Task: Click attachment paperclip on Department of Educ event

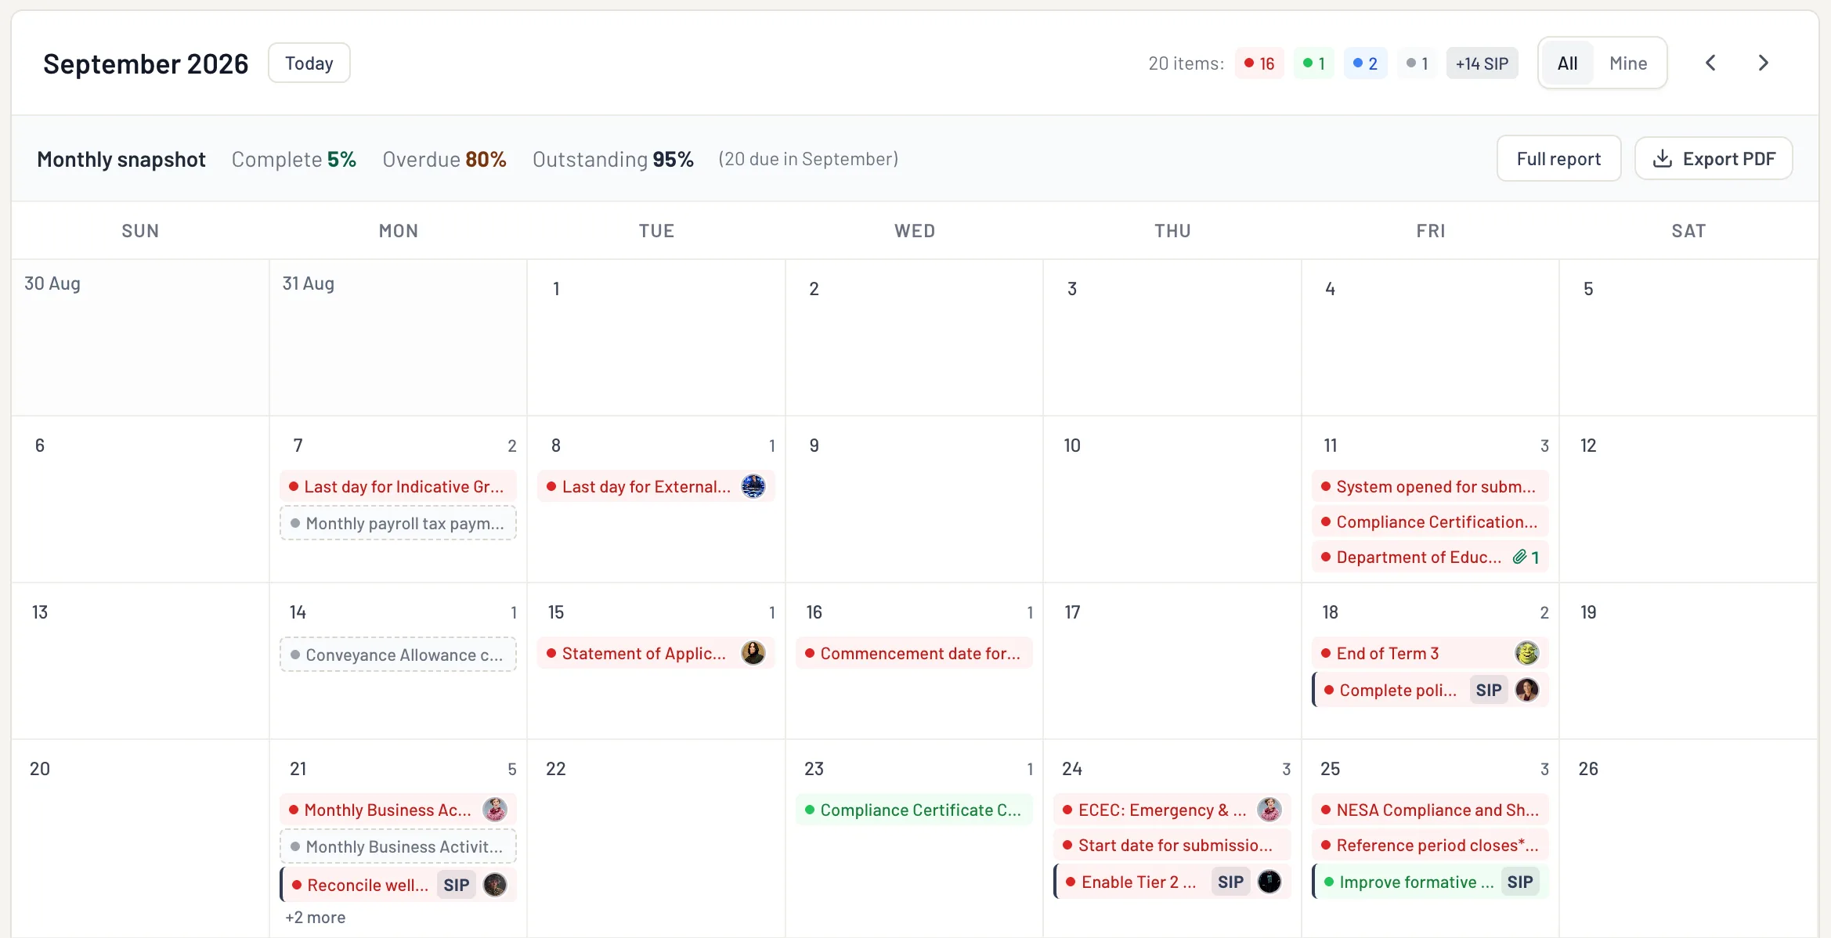Action: coord(1526,557)
